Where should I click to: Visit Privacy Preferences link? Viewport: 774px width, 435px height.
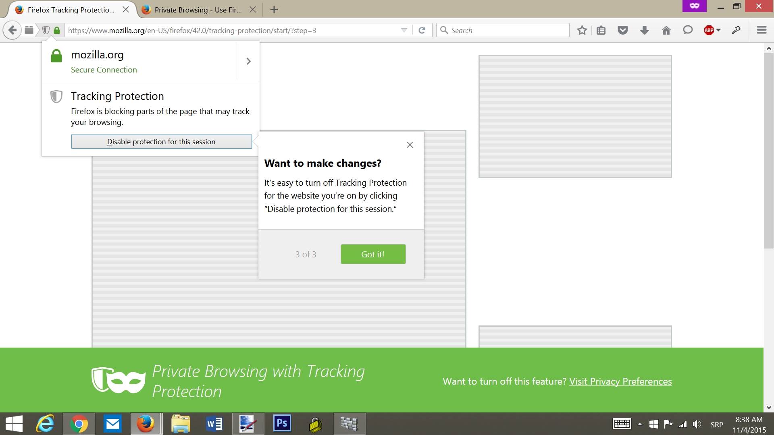tap(620, 381)
